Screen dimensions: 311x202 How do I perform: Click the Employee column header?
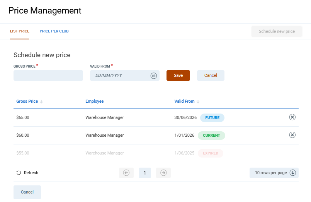(95, 102)
